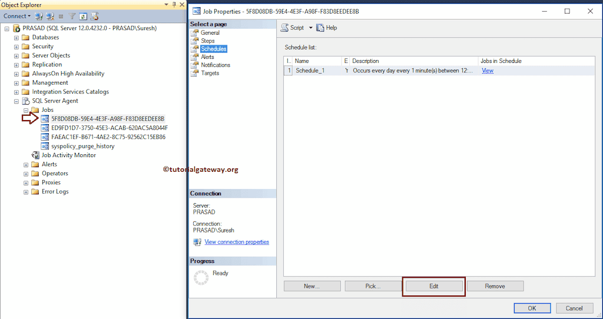
Task: Click the Edit schedule button
Action: [x=434, y=286]
